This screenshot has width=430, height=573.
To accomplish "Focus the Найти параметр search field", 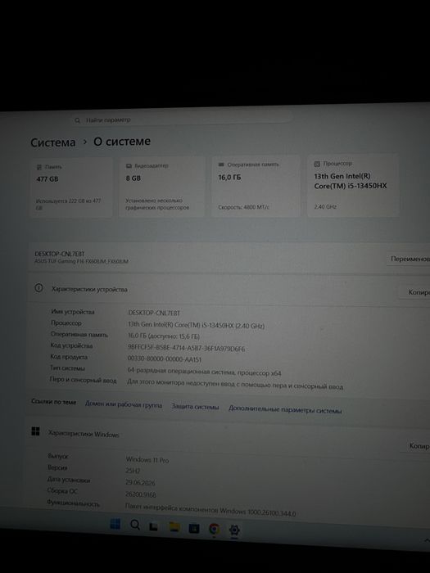I will tap(182, 120).
